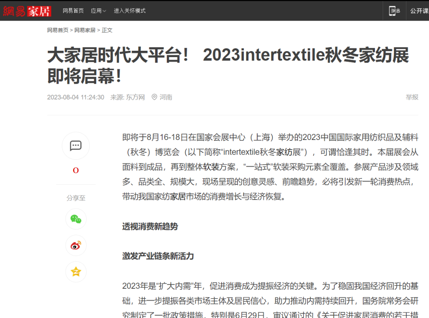Open 公开课 in the top bar
The image size is (429, 318).
click(x=419, y=11)
